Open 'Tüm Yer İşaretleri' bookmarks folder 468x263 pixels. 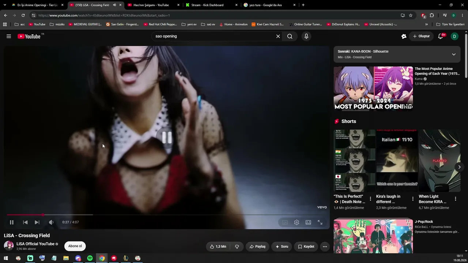450,24
